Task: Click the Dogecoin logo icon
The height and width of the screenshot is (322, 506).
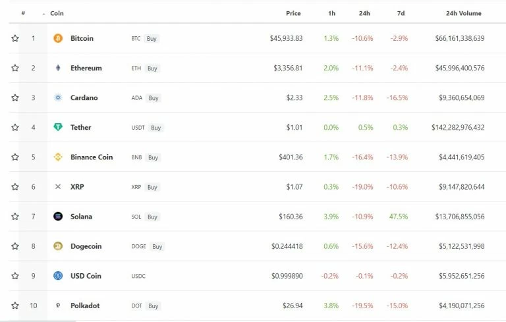Action: 58,246
